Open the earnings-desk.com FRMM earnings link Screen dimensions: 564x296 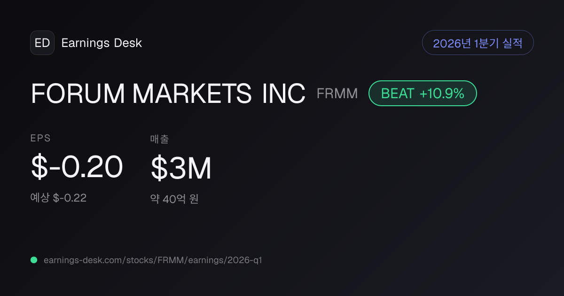(153, 260)
